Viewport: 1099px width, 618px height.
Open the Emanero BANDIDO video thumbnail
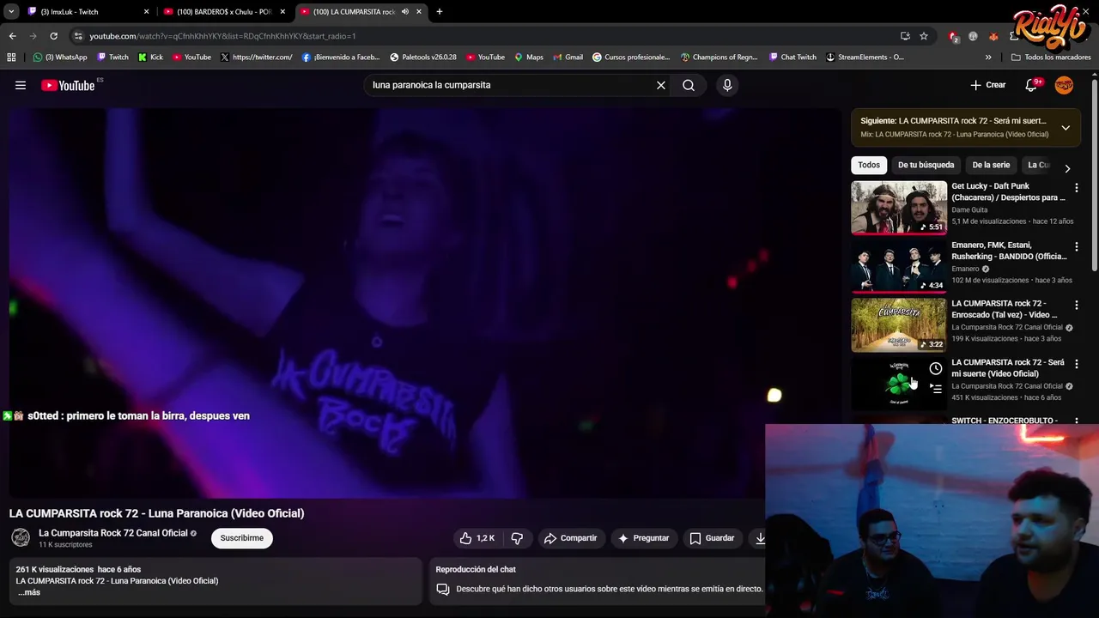[x=899, y=266]
